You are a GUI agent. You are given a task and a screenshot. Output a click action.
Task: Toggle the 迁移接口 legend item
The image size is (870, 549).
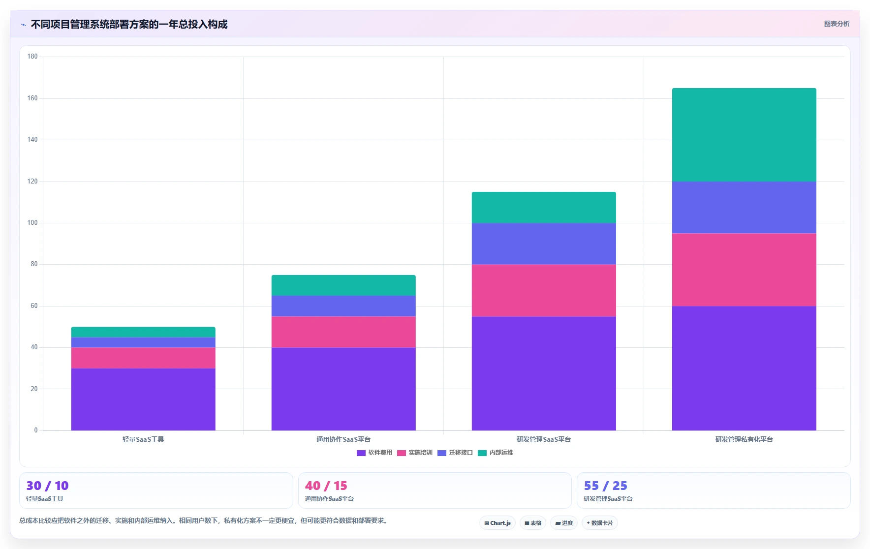point(455,453)
